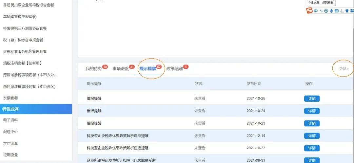Switch to the 事项进度 tab

[x=121, y=69]
